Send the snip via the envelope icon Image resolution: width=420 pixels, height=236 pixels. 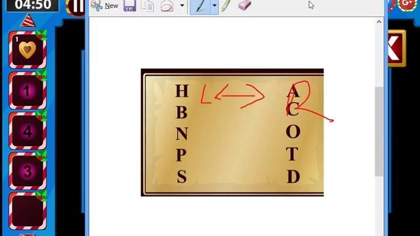[167, 6]
